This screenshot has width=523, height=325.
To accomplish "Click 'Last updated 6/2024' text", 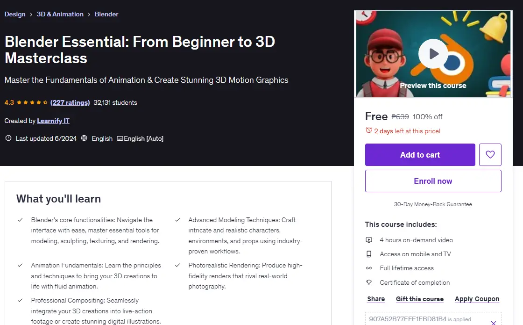I will [x=46, y=138].
